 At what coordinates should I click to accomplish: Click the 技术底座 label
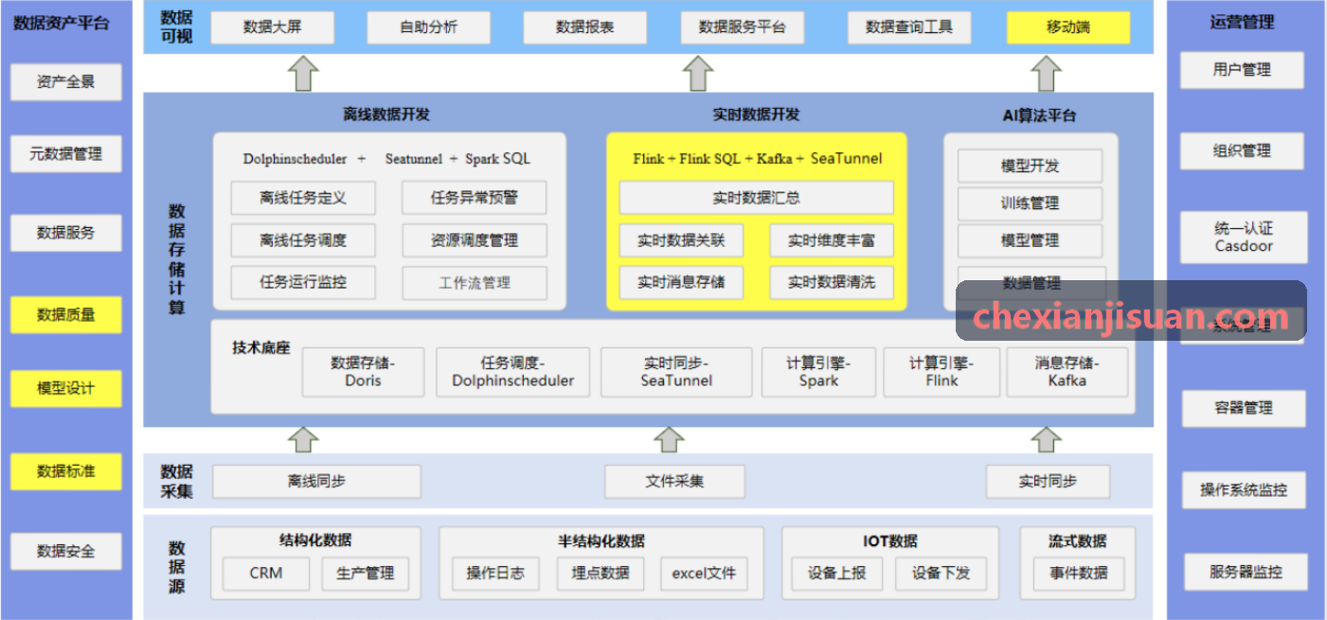[260, 347]
